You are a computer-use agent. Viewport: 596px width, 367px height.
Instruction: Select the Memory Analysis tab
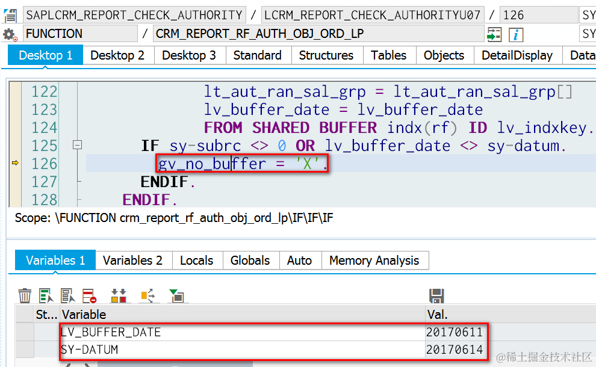pos(374,261)
